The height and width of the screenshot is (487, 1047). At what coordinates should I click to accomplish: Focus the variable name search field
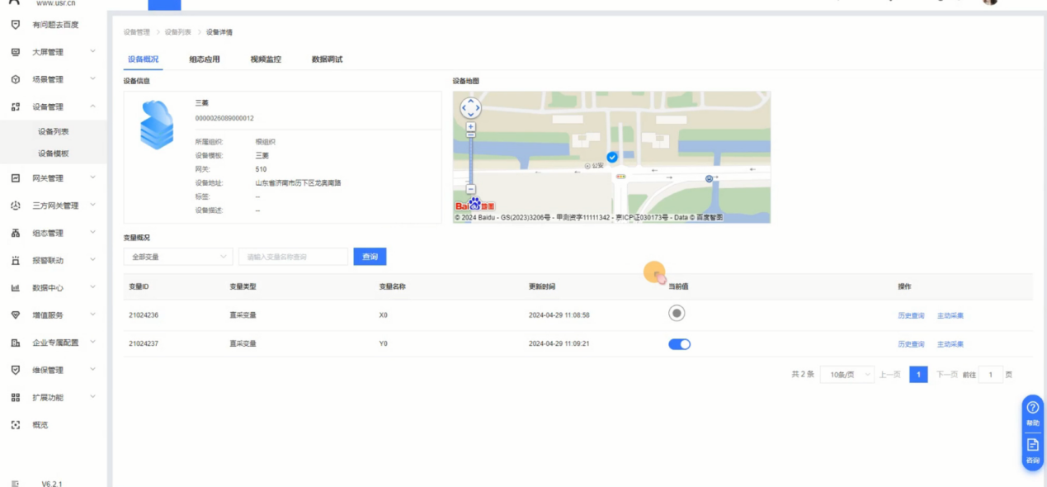tap(293, 257)
